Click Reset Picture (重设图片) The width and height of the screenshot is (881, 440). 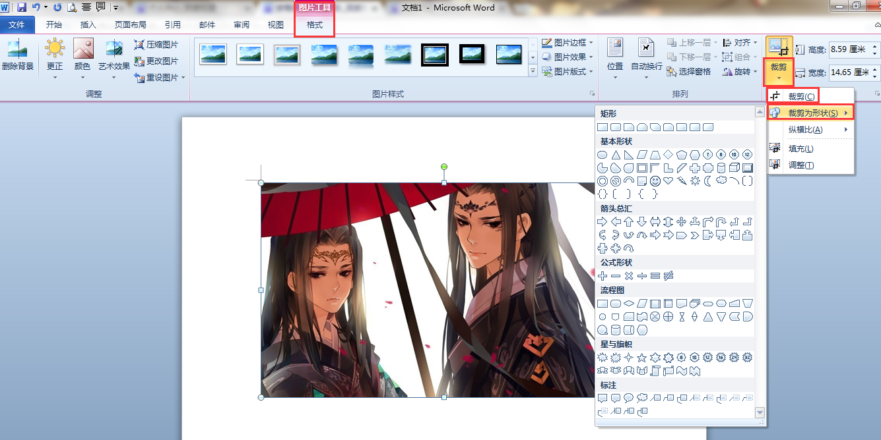pos(156,78)
